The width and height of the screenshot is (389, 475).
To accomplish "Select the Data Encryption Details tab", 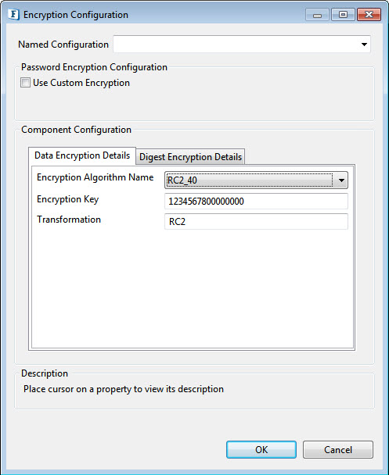I will point(82,155).
